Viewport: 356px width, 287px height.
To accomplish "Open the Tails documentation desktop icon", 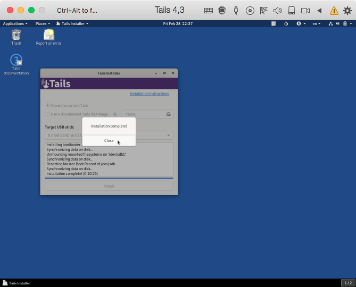I will [x=16, y=65].
